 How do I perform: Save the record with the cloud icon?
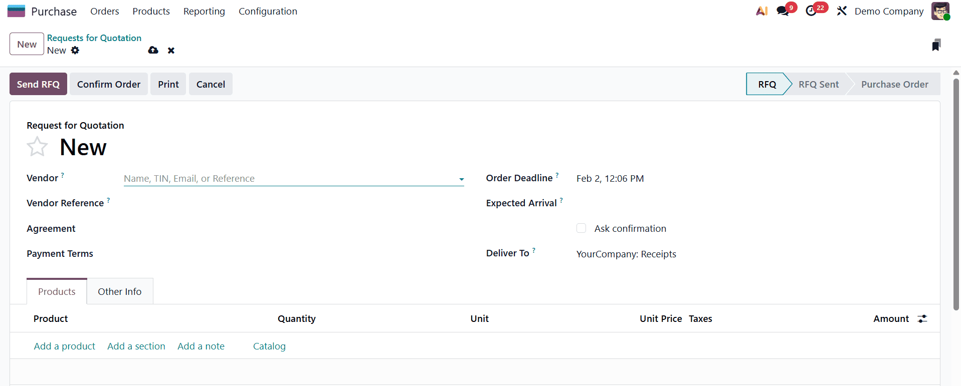(153, 50)
